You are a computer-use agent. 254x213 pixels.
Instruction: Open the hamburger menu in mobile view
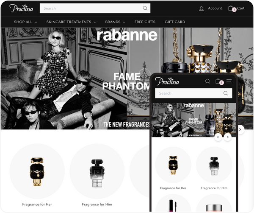pyautogui.click(x=229, y=81)
